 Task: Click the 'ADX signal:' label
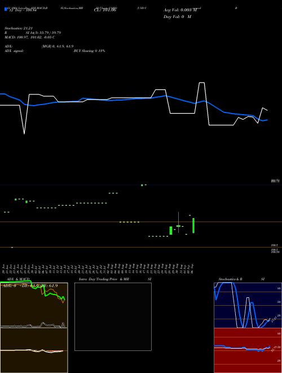point(14,51)
